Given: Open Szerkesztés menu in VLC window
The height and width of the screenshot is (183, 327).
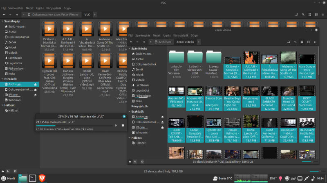Looking at the screenshot, I should pyautogui.click(x=16, y=8).
